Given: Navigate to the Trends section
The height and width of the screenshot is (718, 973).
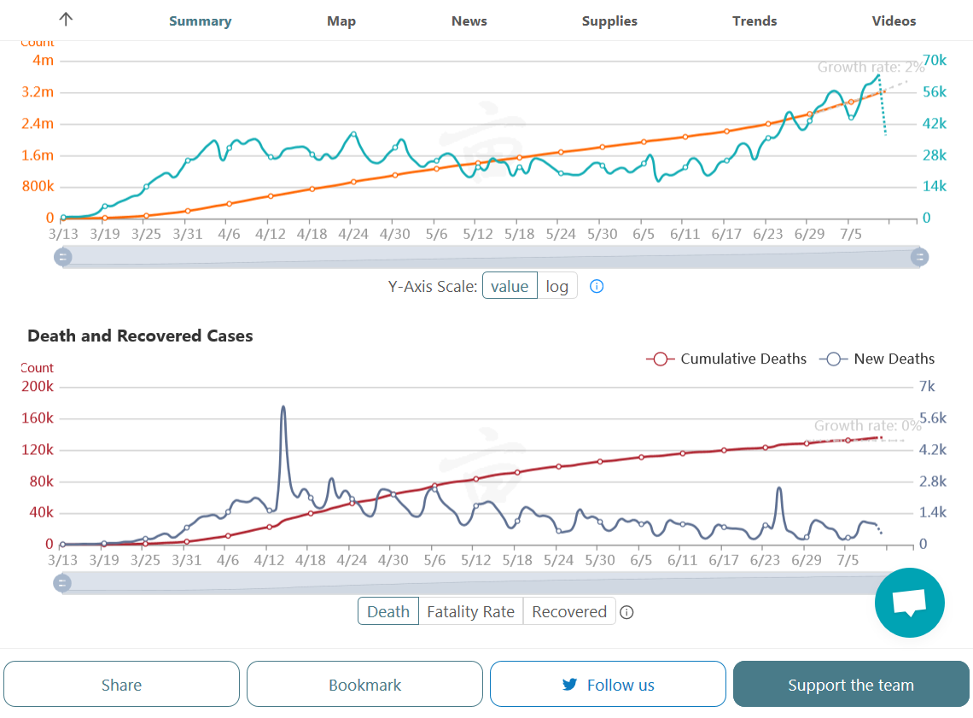Looking at the screenshot, I should 755,21.
